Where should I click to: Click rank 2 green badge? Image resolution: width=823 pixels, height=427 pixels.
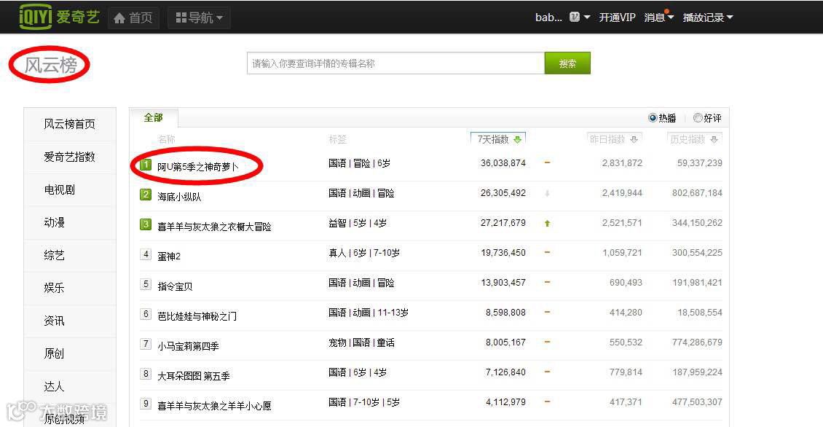click(x=146, y=195)
